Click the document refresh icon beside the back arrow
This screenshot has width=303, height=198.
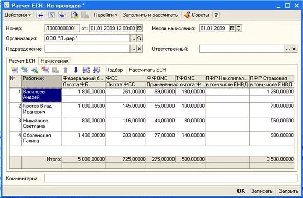(51, 15)
